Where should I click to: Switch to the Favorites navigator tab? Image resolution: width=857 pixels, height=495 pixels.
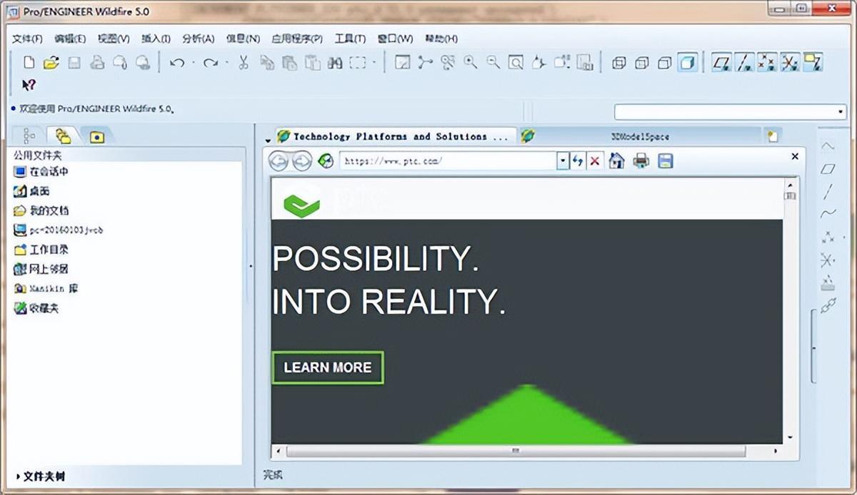(x=96, y=136)
